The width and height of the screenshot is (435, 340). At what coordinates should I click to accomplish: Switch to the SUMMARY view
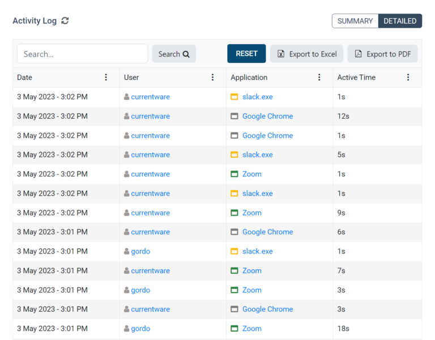pos(355,21)
